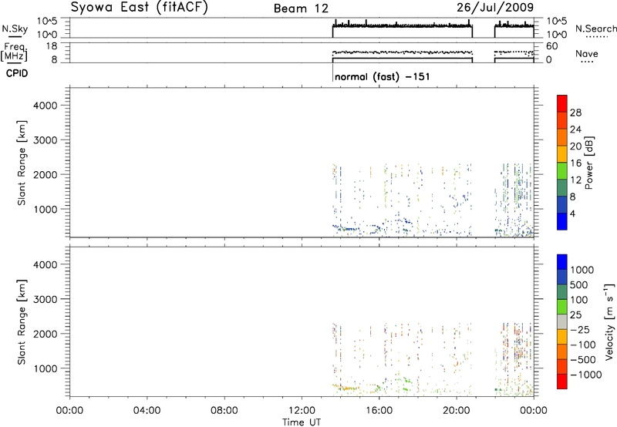This screenshot has width=617, height=427.
Task: Click the 'Slant Range [km]' label of power panel
Action: 22,163
